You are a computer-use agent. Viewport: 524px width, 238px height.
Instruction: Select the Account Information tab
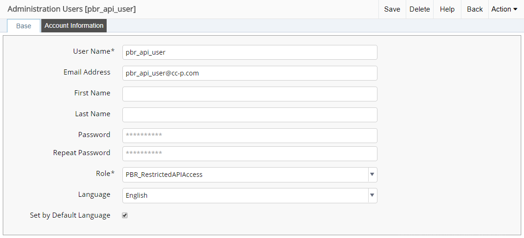[x=74, y=25]
